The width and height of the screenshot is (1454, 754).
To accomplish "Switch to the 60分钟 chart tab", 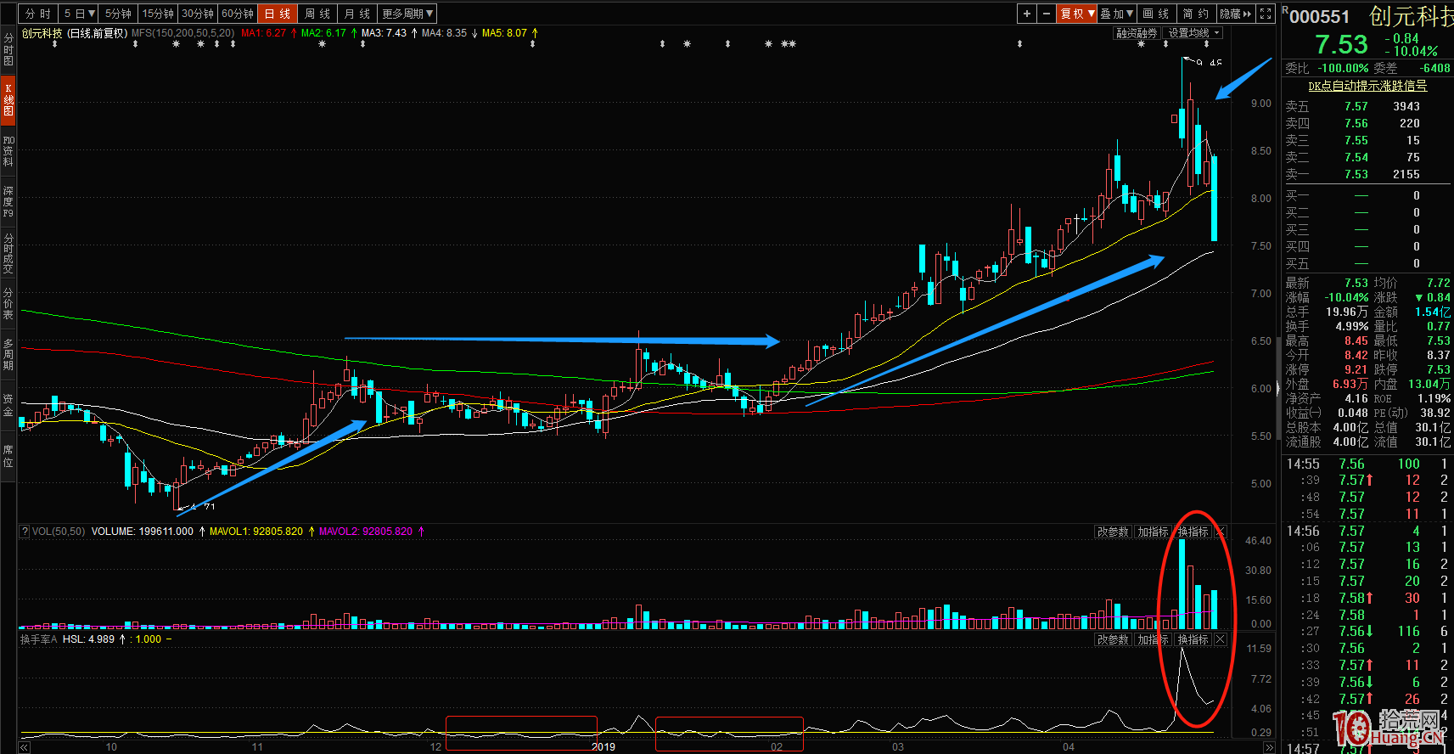I will pos(238,14).
